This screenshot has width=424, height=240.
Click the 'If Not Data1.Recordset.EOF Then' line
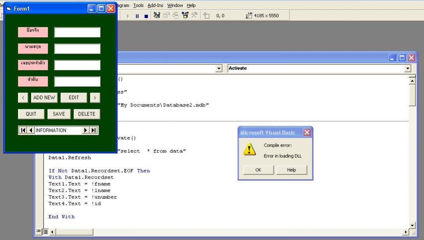coord(99,171)
